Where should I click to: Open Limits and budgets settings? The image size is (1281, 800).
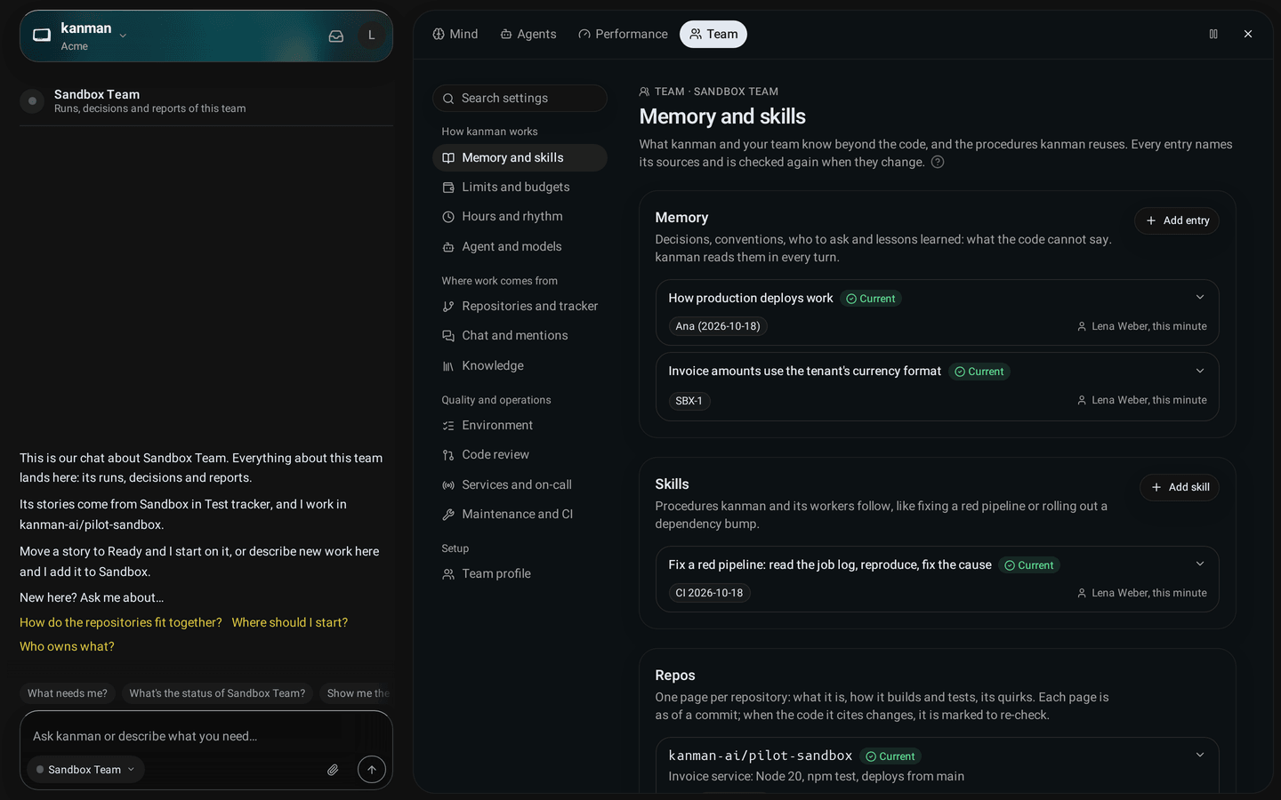pos(520,187)
